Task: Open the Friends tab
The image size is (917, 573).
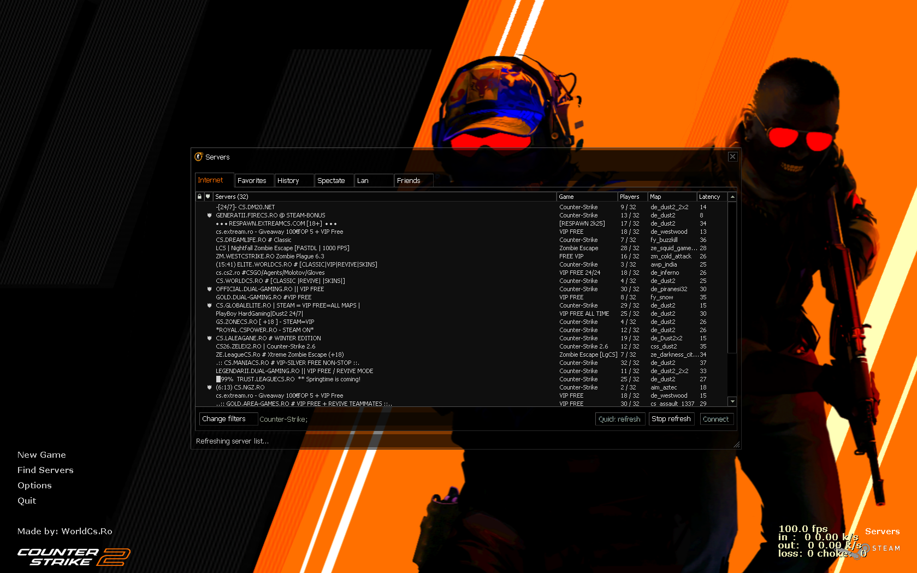Action: (413, 180)
